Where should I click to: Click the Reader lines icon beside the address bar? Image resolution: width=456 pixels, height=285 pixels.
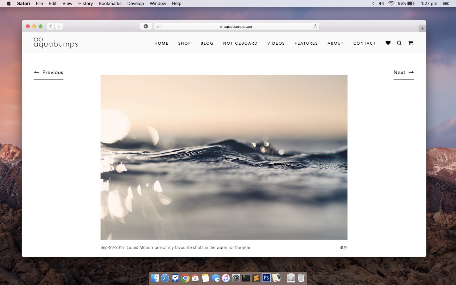(x=158, y=26)
